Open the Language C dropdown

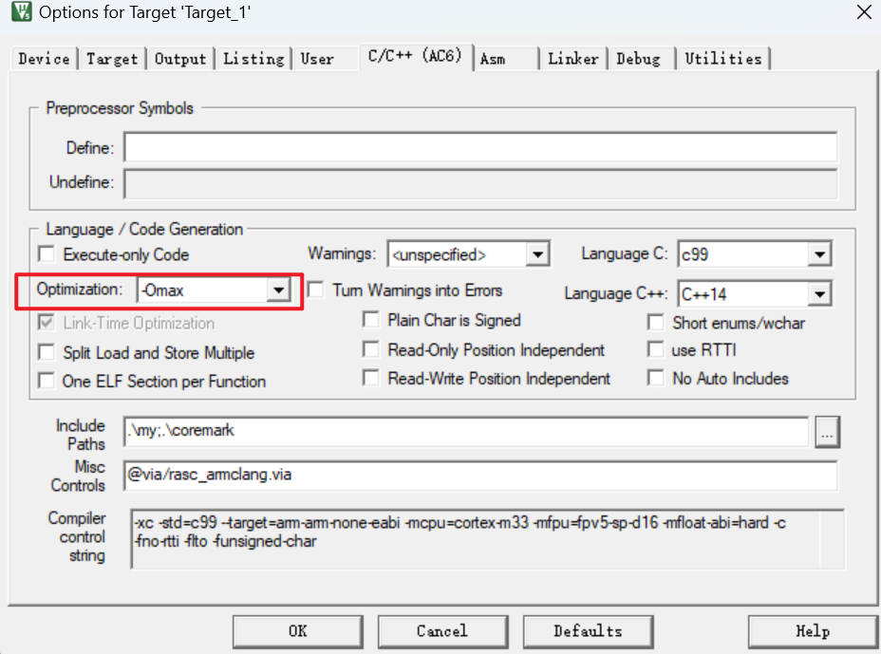(755, 254)
